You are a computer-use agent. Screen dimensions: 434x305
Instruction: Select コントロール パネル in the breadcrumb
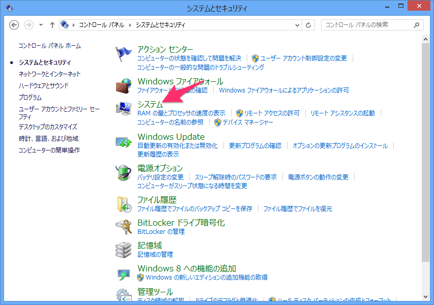[101, 25]
